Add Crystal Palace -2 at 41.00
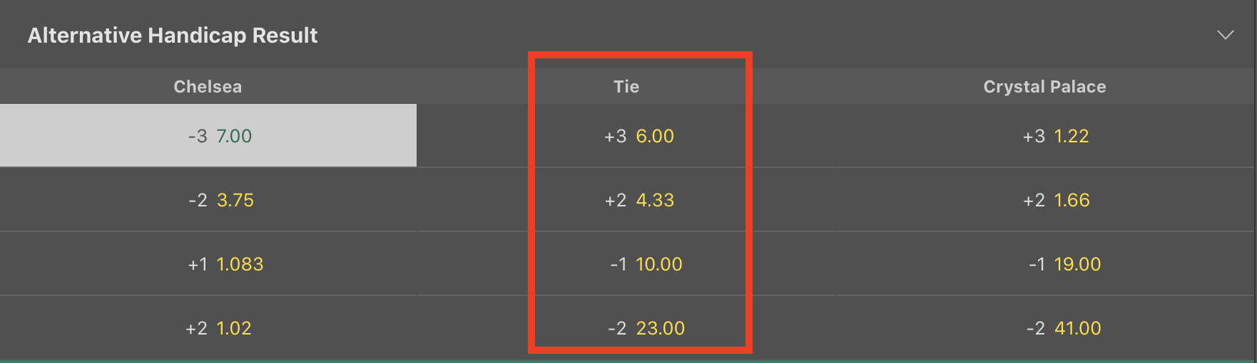Image resolution: width=1257 pixels, height=363 pixels. point(1046,328)
